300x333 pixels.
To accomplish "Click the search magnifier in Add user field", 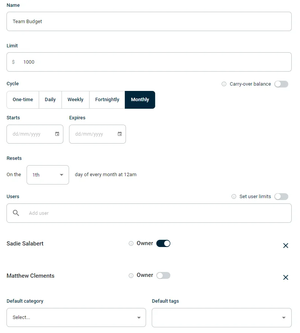I will [16, 213].
